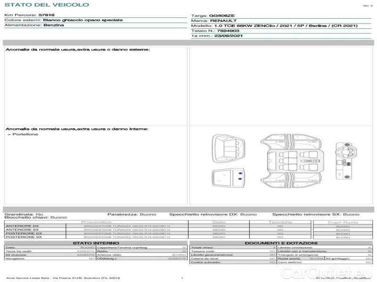Click 'POSTERIORE DX' tyre row label

click(x=24, y=233)
